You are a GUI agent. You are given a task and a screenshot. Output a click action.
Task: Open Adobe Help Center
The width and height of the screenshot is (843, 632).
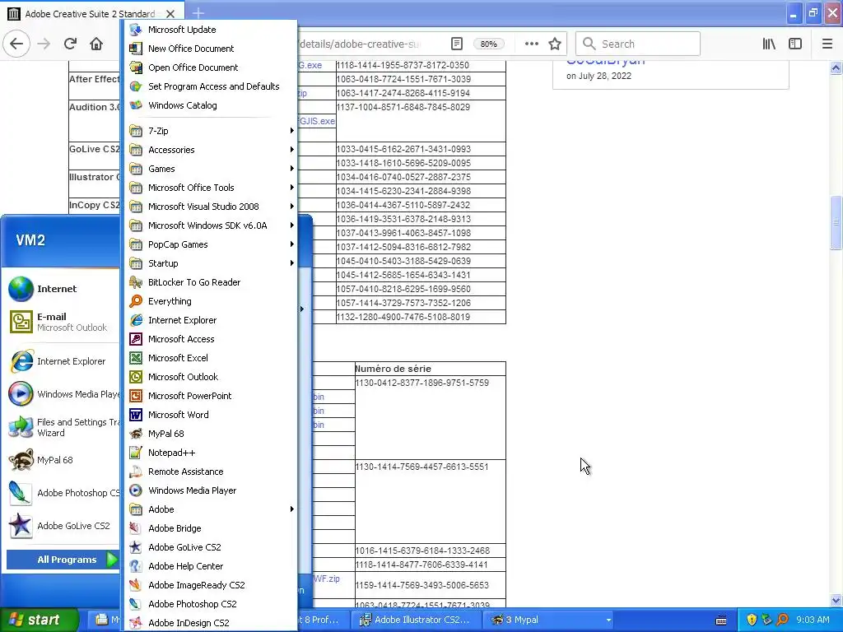(210, 566)
